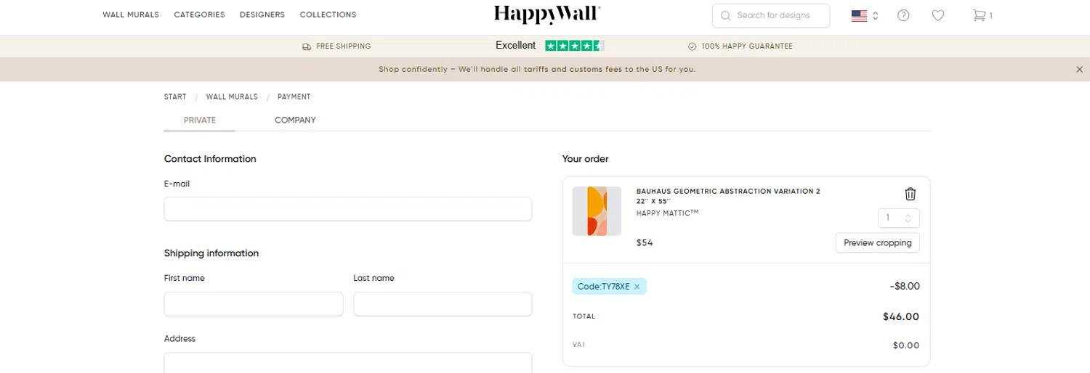The image size is (1090, 373).
Task: Click the Payment breadcrumb
Action: (294, 97)
